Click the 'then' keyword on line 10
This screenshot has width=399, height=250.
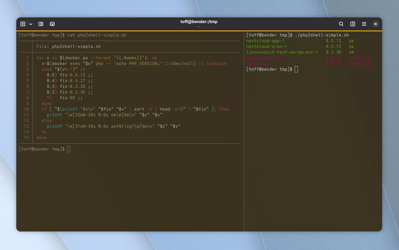[x=224, y=109]
